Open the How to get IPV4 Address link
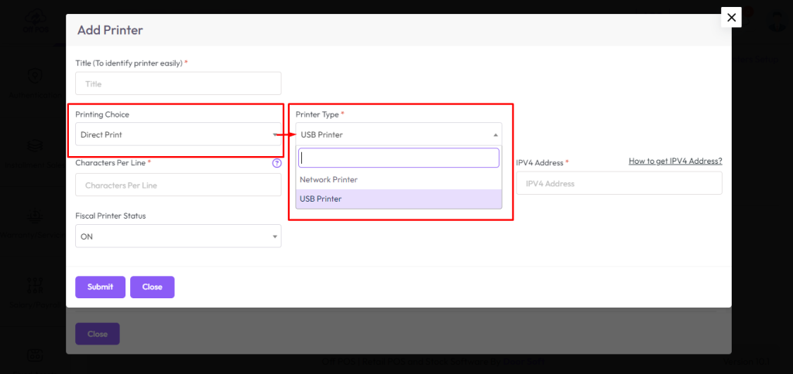Screen dimensions: 793x374 (675, 161)
